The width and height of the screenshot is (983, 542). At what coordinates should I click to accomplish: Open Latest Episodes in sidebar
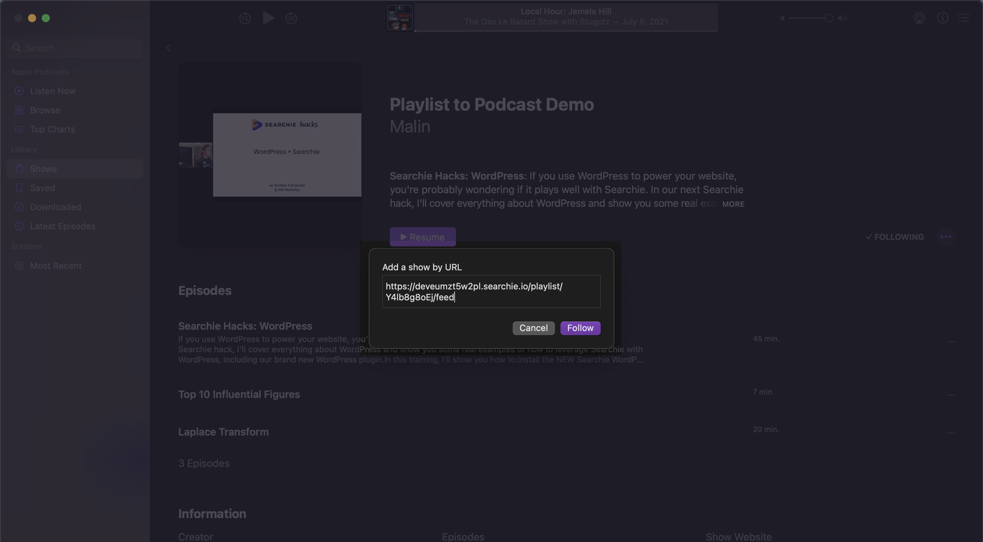click(75, 226)
